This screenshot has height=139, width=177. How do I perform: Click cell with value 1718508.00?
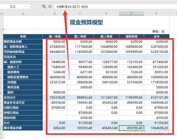coord(157,82)
